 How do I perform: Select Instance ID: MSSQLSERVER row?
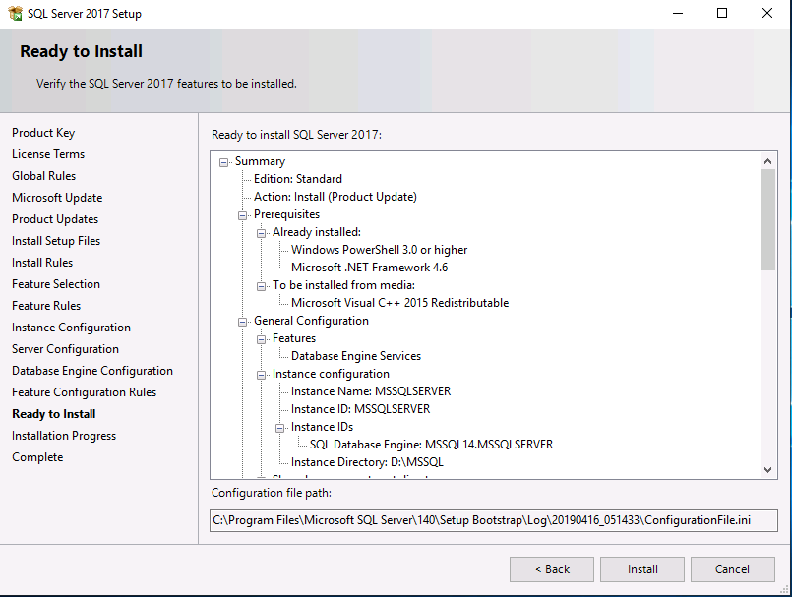361,409
